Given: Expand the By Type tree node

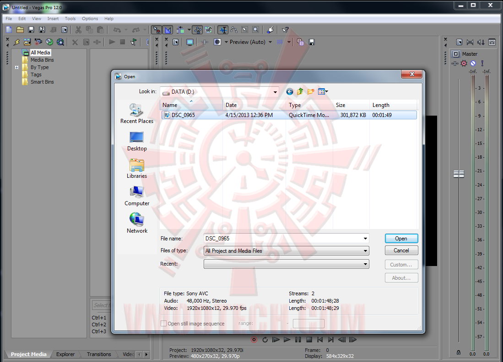Looking at the screenshot, I should (16, 67).
